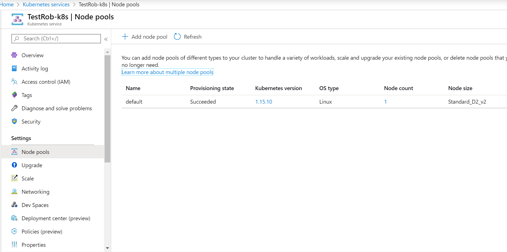This screenshot has height=252, width=507.
Task: Click the Overview sidebar icon
Action: point(14,55)
